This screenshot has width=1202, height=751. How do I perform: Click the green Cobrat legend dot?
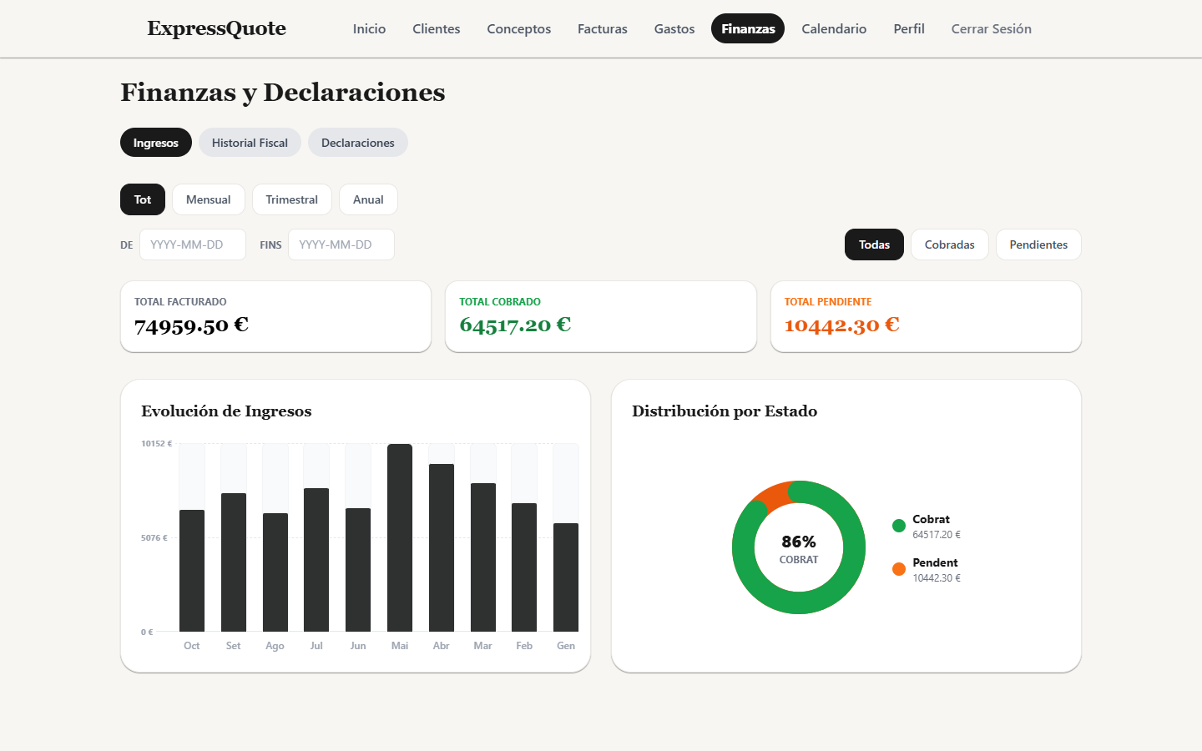(899, 526)
